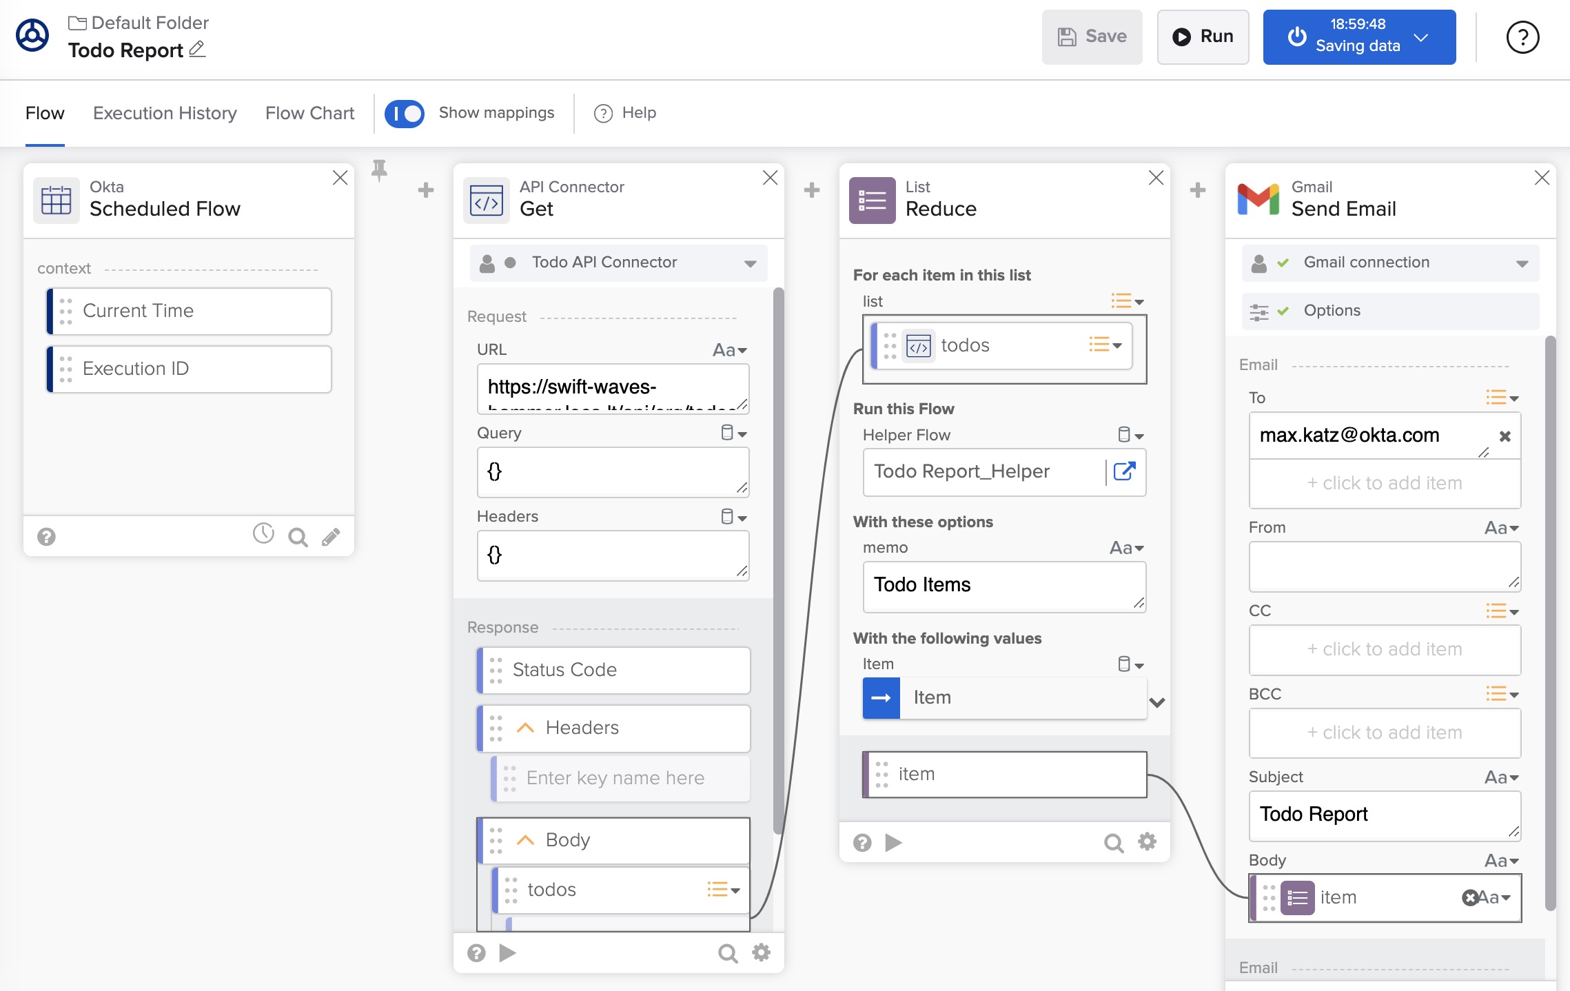The width and height of the screenshot is (1570, 991).
Task: Switch to the Execution History tab
Action: [x=165, y=112]
